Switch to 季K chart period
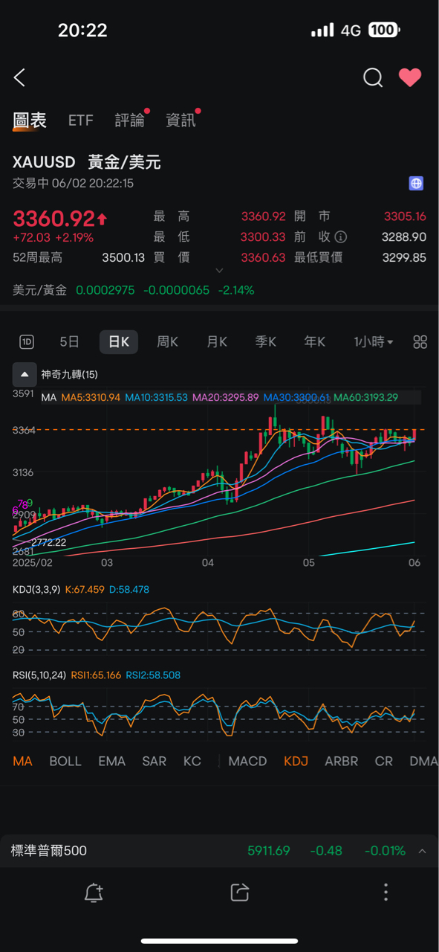This screenshot has height=952, width=439. [x=266, y=342]
